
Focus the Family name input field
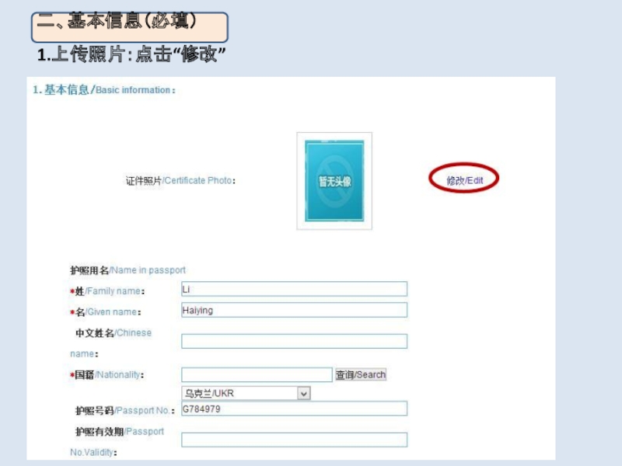coord(295,289)
